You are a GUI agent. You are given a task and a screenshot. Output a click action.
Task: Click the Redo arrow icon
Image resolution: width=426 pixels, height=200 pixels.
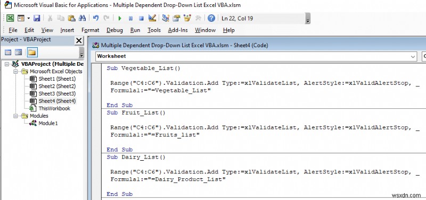(106, 19)
